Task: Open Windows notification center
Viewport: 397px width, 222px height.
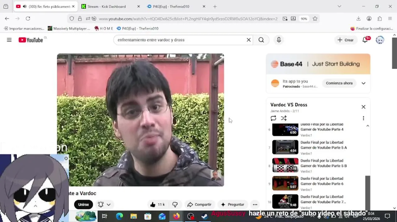Action: (387, 216)
